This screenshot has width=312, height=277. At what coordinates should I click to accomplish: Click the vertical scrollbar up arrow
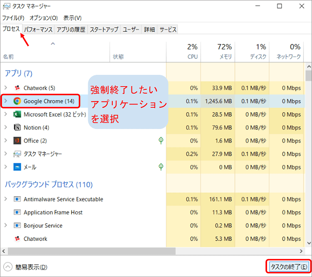click(309, 67)
